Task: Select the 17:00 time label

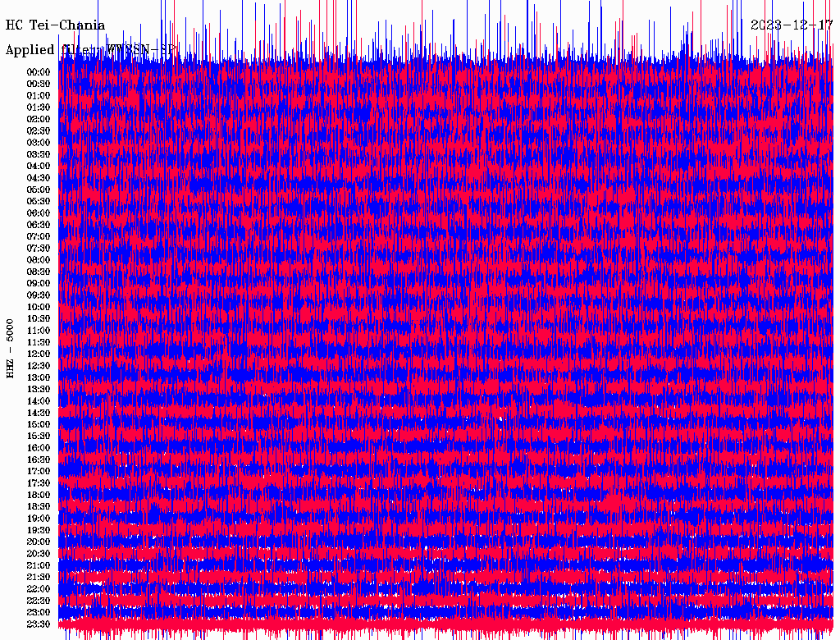Action: [x=39, y=471]
